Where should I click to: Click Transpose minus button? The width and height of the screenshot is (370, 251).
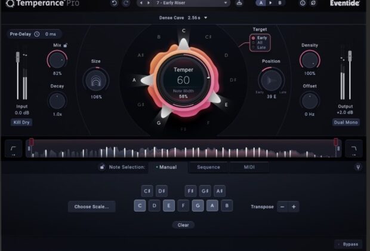[x=282, y=207]
